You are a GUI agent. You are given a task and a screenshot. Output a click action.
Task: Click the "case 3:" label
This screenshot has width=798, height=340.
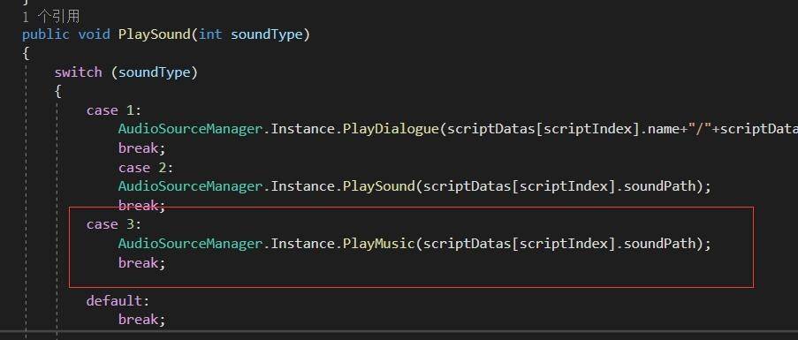[114, 224]
